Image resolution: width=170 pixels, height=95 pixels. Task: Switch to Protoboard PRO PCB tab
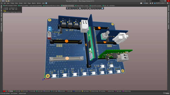click(52, 6)
